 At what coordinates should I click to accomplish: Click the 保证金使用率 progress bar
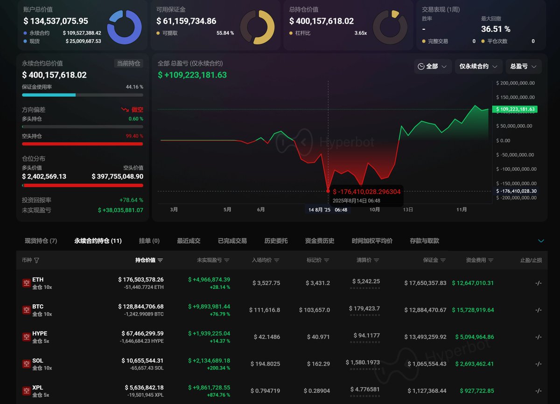[83, 95]
